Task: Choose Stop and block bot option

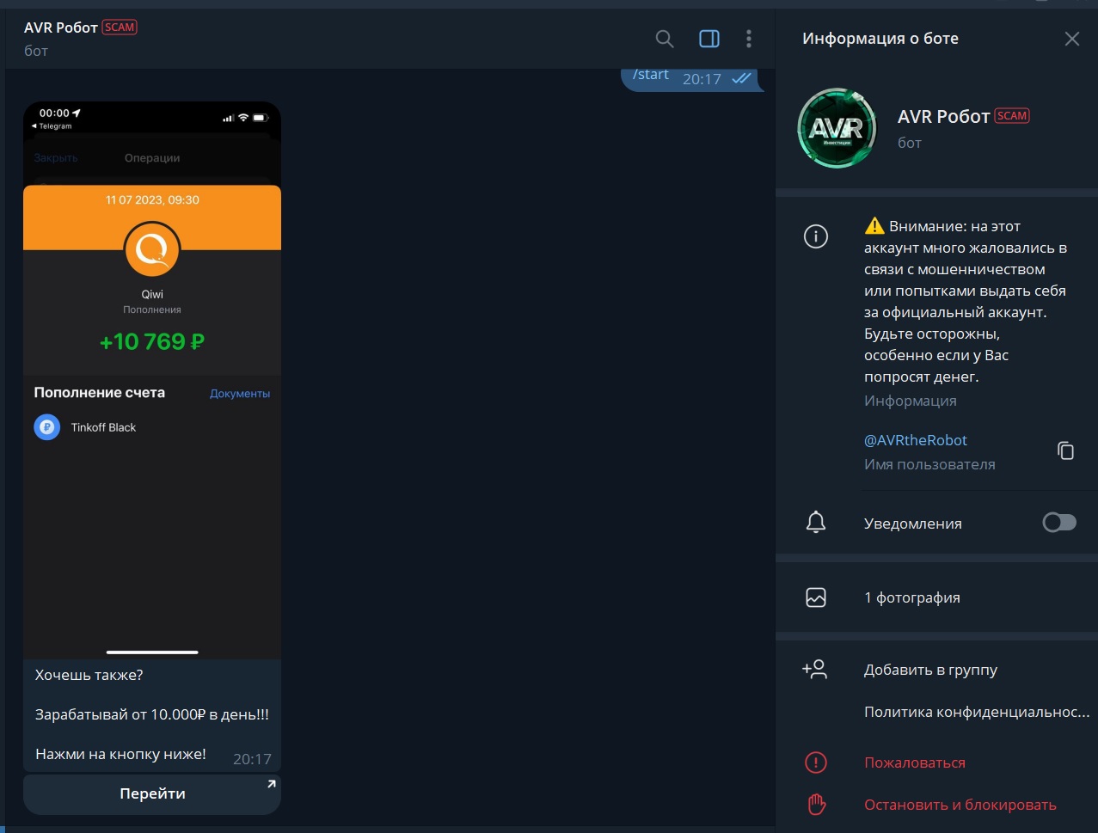Action: (x=960, y=805)
